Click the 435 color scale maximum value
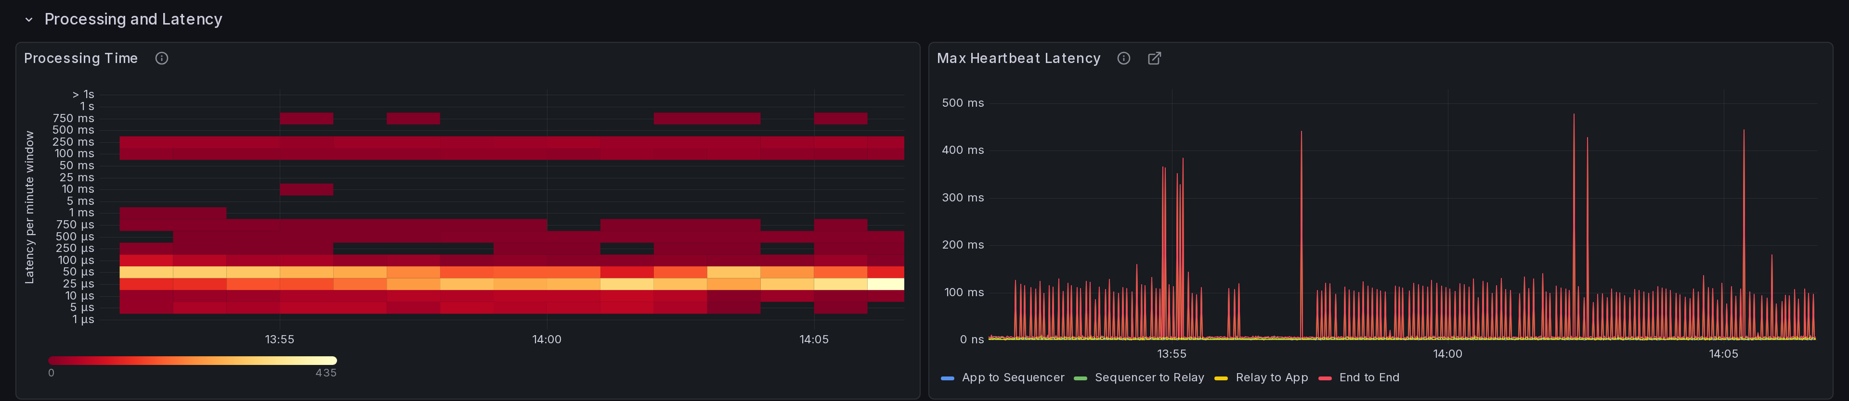Viewport: 1849px width, 401px height. point(326,373)
